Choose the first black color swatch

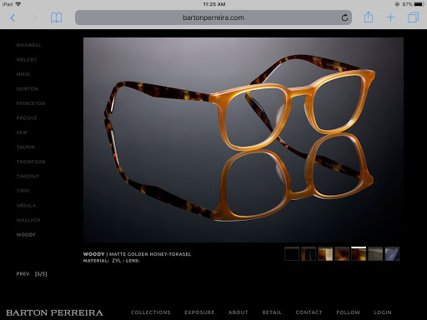click(x=292, y=254)
